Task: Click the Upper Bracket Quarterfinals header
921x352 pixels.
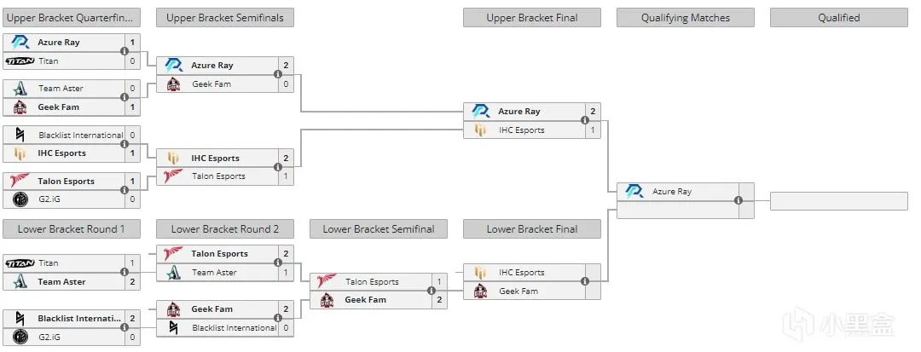Action: coord(72,18)
